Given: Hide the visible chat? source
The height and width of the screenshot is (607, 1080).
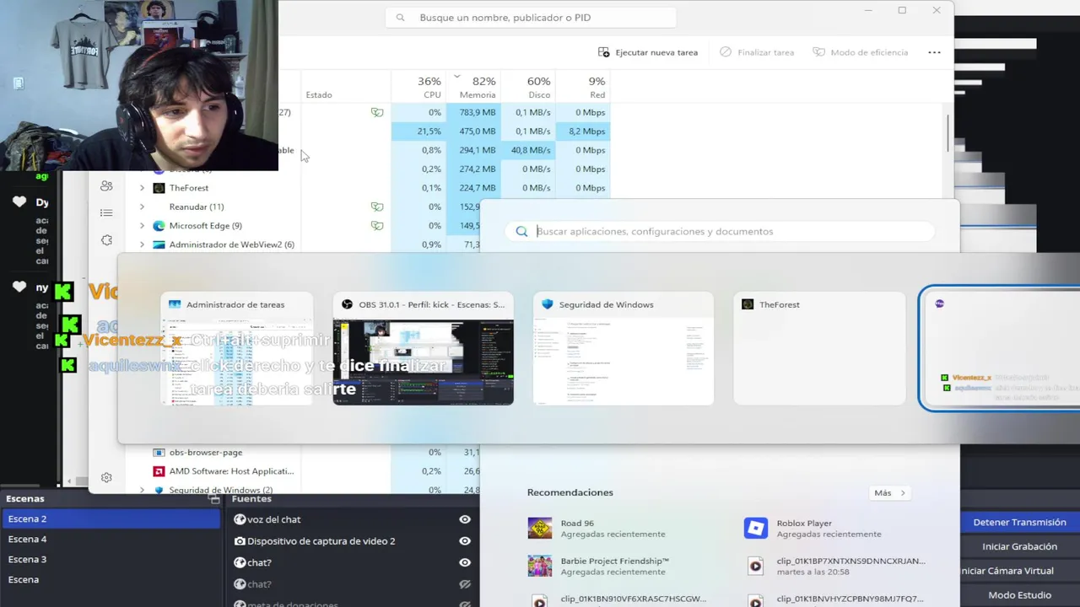Looking at the screenshot, I should [465, 562].
